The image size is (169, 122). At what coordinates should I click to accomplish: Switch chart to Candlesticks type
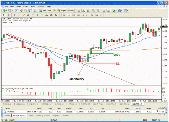click(84, 11)
